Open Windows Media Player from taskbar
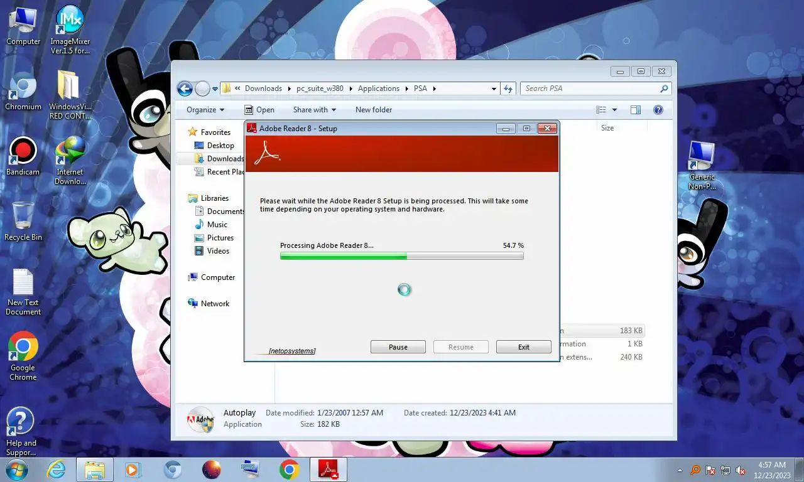This screenshot has height=482, width=804. point(134,469)
